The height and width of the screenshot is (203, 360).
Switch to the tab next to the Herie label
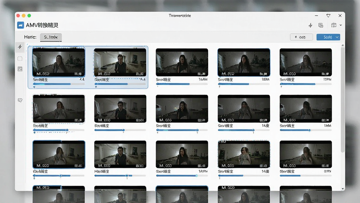(51, 37)
